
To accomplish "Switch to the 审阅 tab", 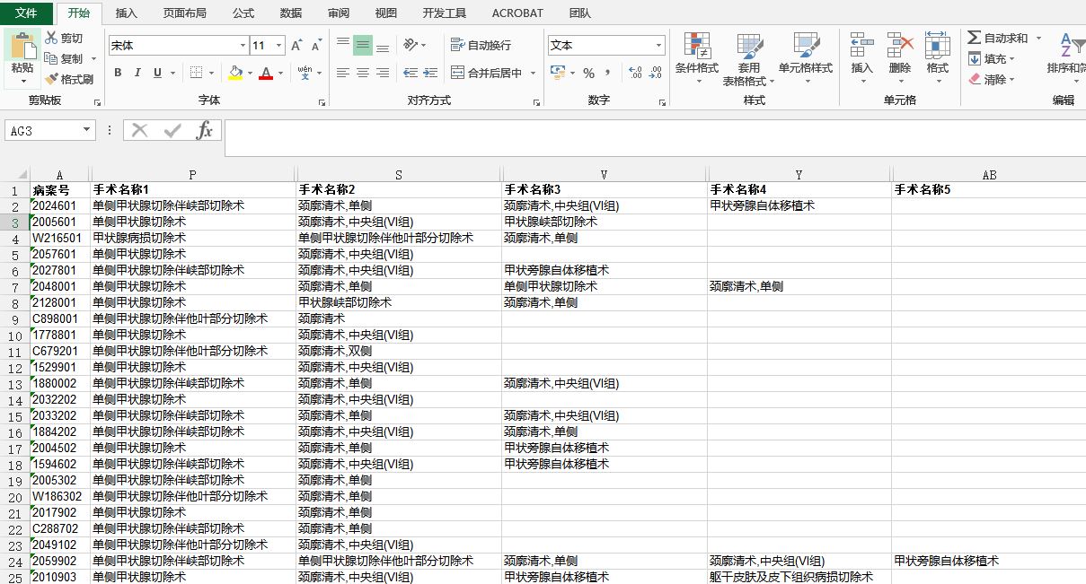I will 339,13.
